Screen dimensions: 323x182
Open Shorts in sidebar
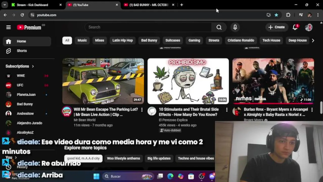(x=27, y=51)
